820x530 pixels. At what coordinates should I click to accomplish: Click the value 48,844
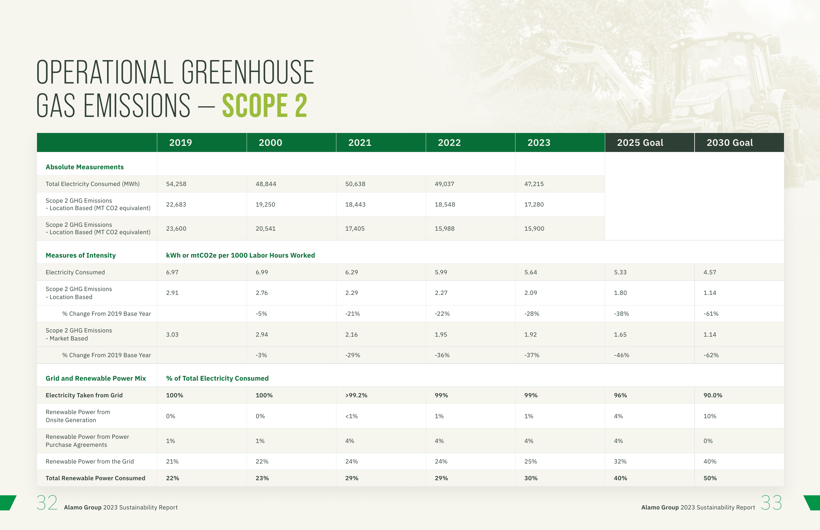(x=266, y=184)
